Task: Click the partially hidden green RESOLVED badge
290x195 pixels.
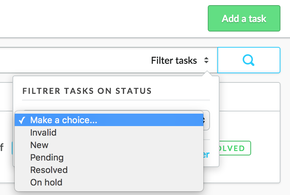Action: point(235,148)
